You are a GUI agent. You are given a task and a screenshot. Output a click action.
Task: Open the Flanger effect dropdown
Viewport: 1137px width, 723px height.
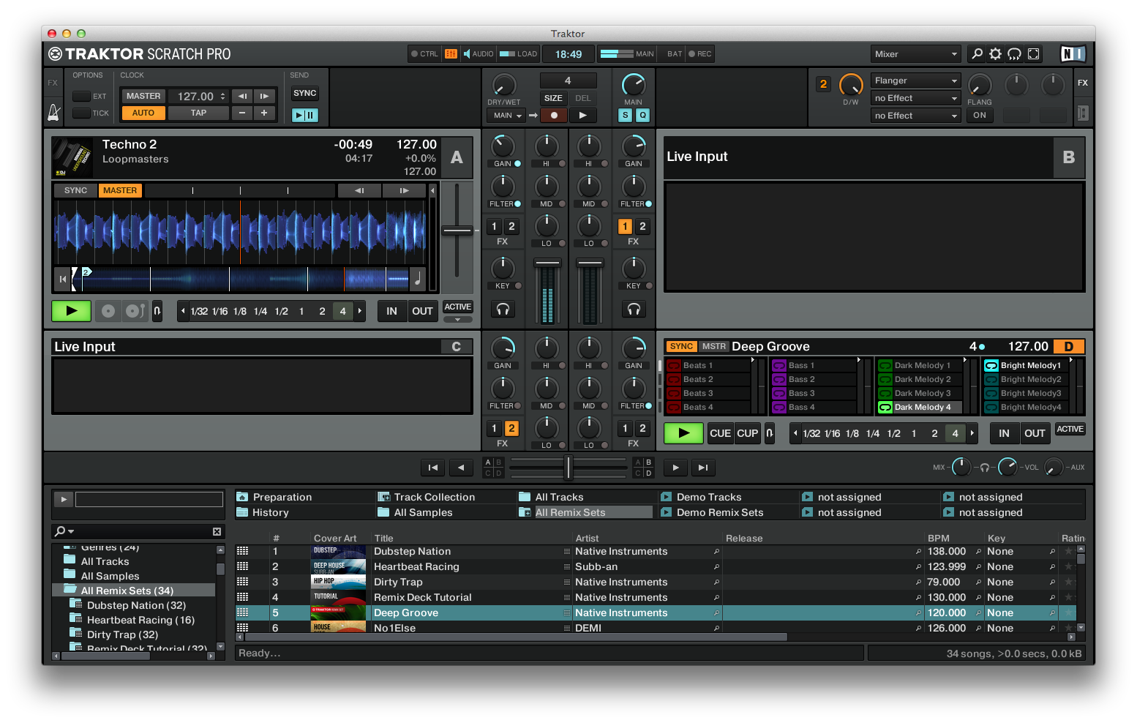click(x=915, y=80)
